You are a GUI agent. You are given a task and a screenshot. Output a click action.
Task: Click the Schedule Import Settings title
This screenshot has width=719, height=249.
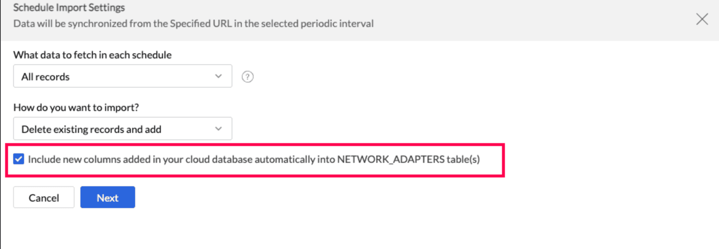click(x=69, y=7)
